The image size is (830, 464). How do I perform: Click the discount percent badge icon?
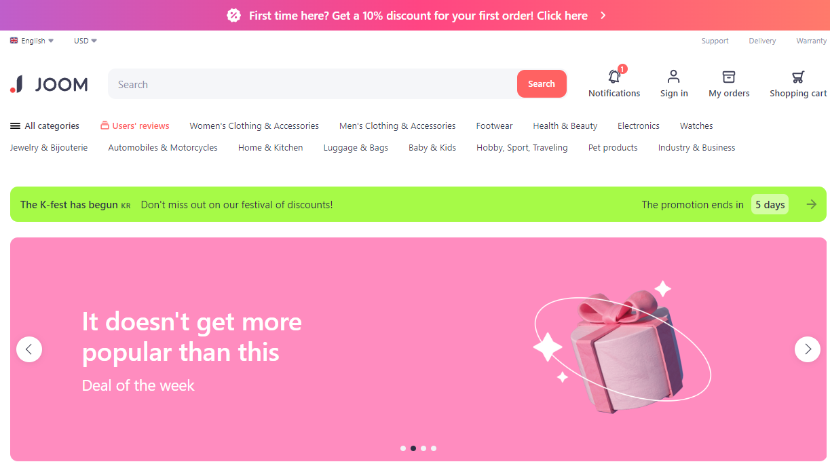pos(233,16)
